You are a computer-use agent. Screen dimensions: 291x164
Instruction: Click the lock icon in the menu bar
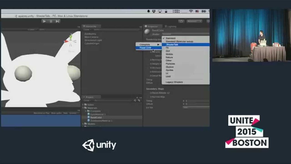tap(166, 11)
